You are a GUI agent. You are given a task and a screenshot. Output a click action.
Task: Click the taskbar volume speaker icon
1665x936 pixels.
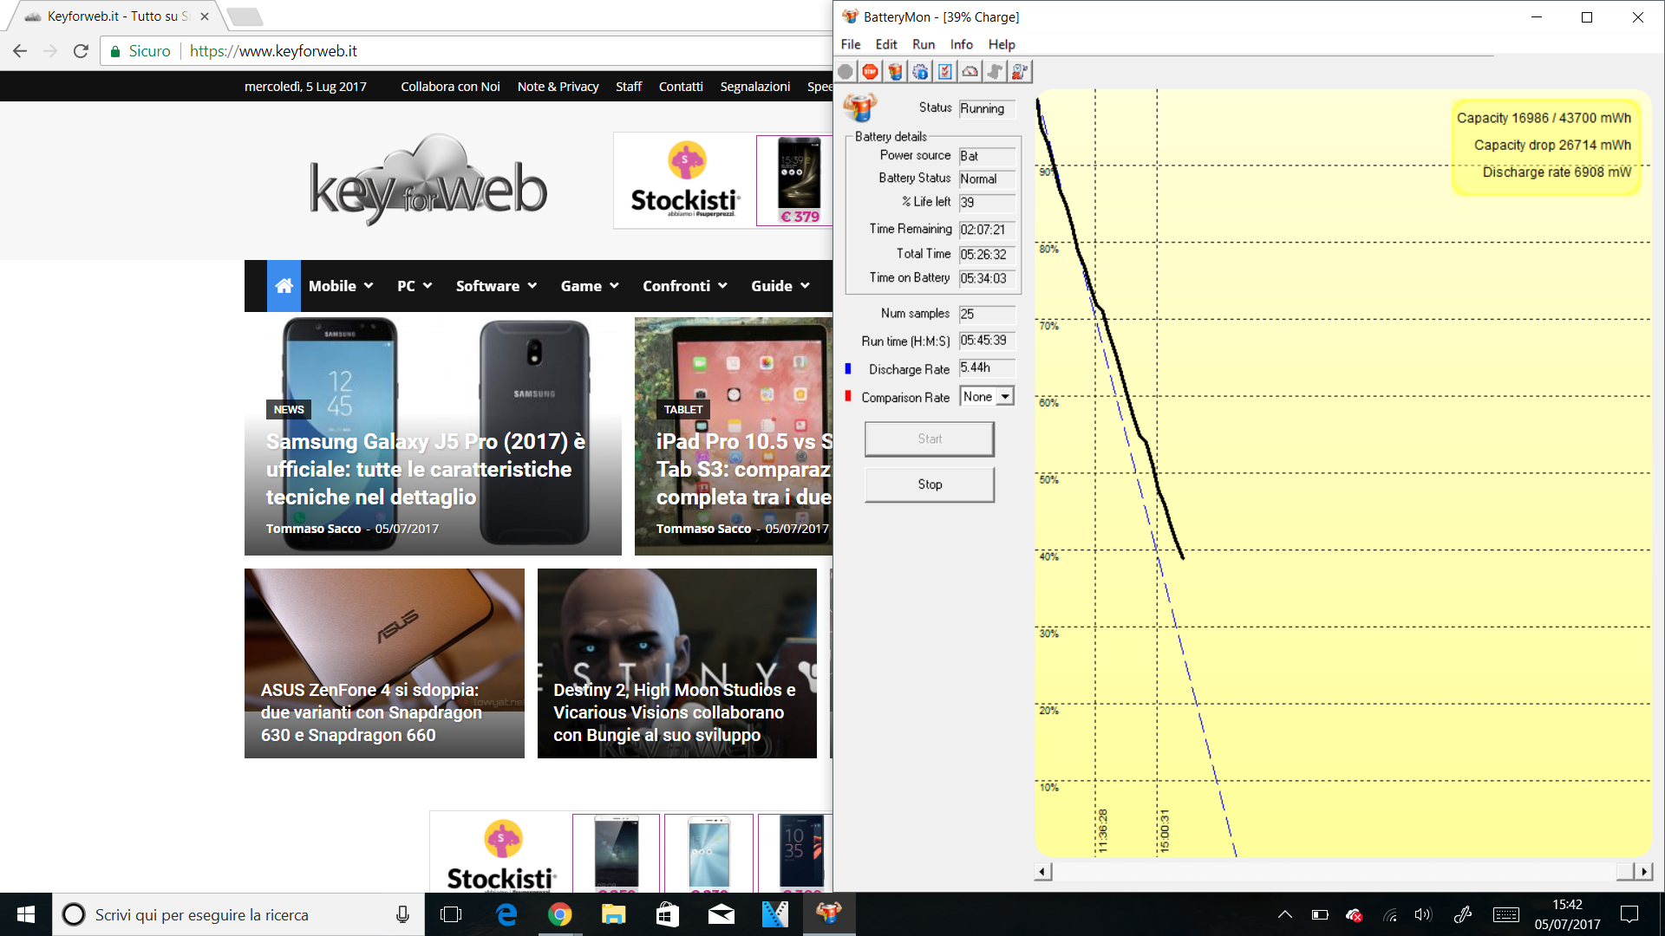pos(1422,914)
